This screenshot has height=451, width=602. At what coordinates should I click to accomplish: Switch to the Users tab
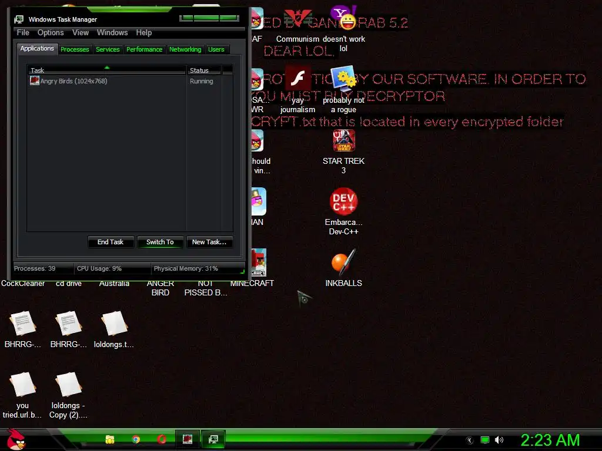[x=216, y=49]
